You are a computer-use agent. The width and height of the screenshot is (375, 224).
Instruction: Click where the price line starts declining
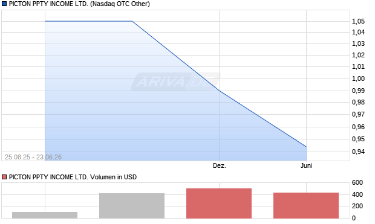click(132, 21)
